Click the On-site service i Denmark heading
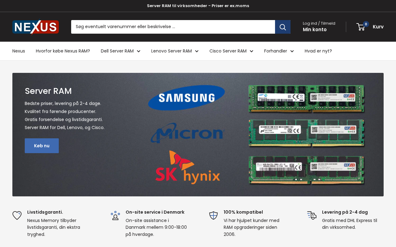Viewport: 396px width, 247px height. click(x=155, y=212)
